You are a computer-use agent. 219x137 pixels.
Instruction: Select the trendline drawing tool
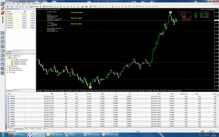109,6
